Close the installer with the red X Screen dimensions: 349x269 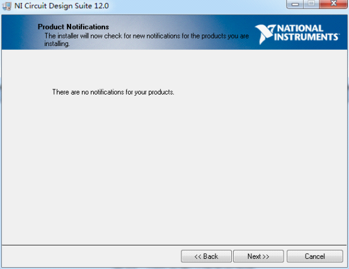tap(333, 4)
